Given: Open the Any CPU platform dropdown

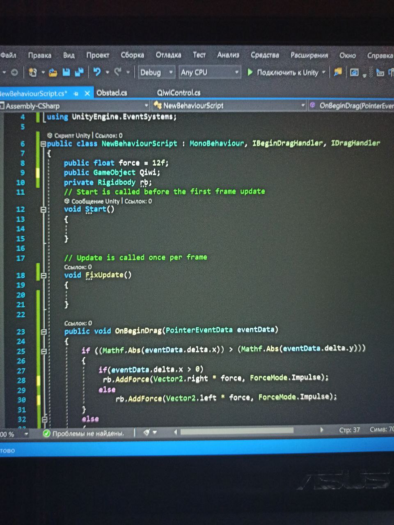Looking at the screenshot, I should (x=210, y=73).
